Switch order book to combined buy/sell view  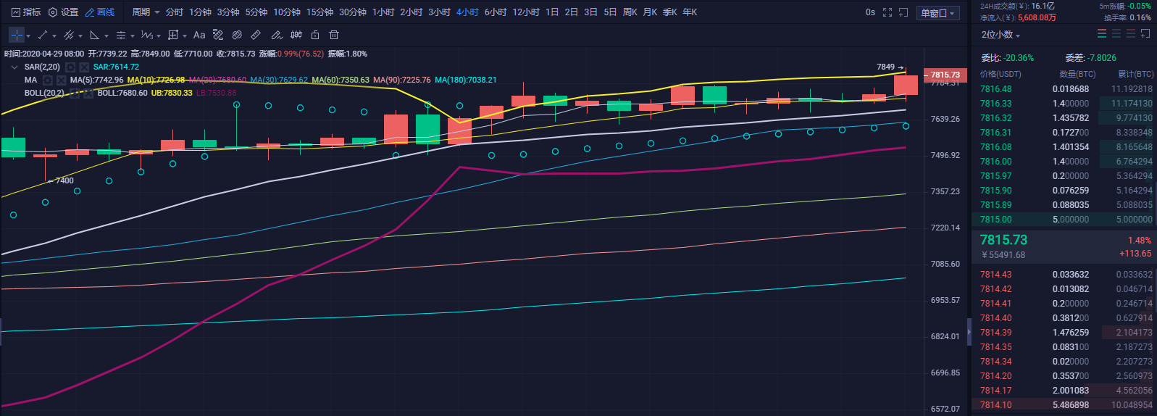pyautogui.click(x=1102, y=34)
